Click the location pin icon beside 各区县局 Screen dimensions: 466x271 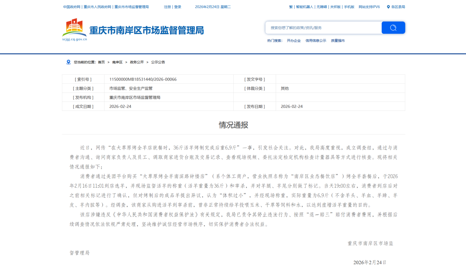point(388,7)
